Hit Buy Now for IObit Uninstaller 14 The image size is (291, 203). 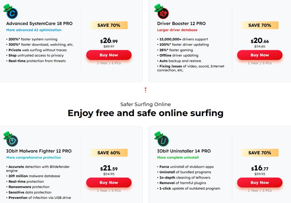(x=260, y=182)
